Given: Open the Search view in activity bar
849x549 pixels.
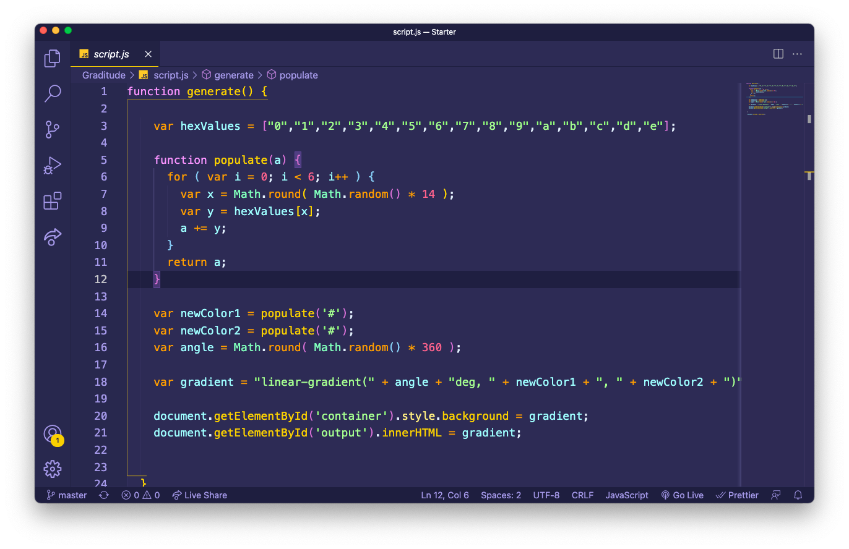Looking at the screenshot, I should pos(53,94).
